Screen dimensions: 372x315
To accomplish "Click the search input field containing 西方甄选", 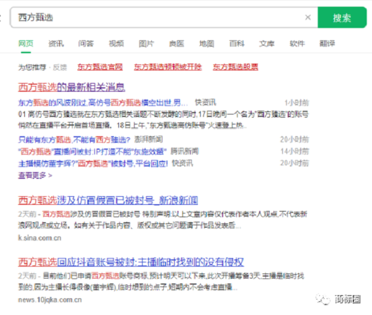I will coord(155,18).
